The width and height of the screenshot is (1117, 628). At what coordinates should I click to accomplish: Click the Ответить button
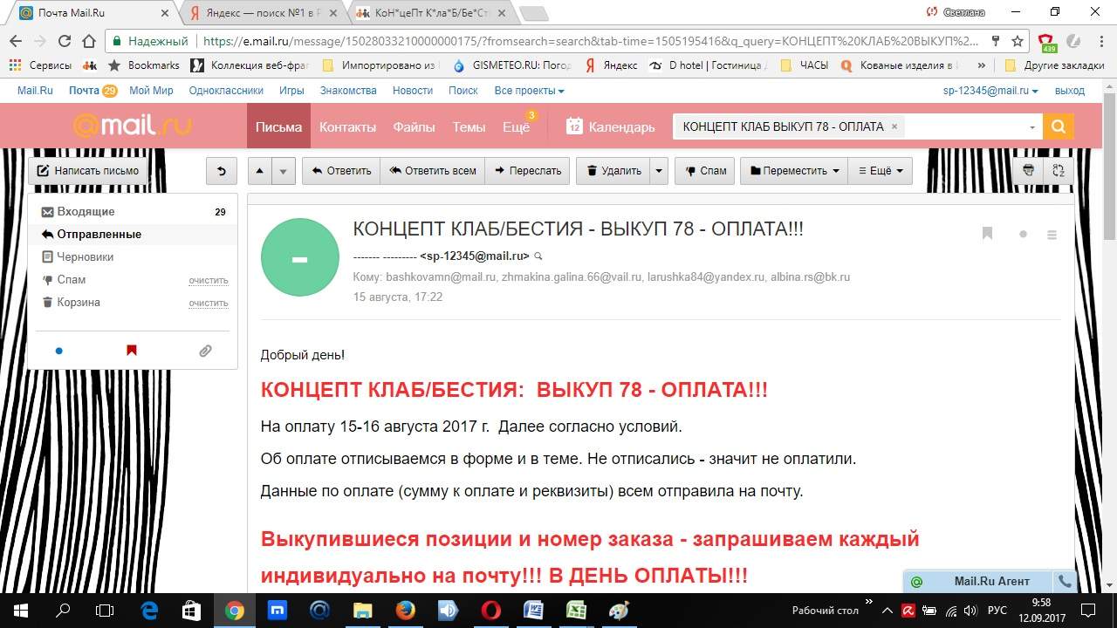341,171
